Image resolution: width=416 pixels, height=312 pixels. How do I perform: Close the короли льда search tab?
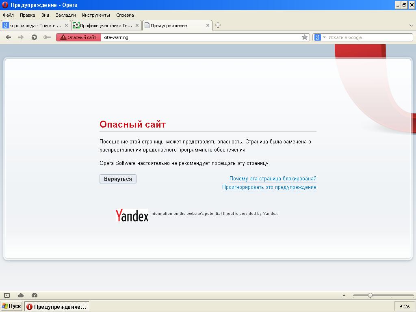coord(67,25)
